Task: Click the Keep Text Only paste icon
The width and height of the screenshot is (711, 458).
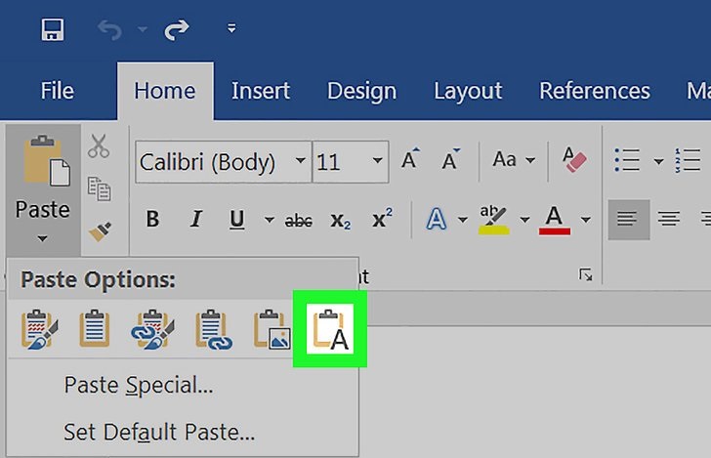Action: [330, 330]
